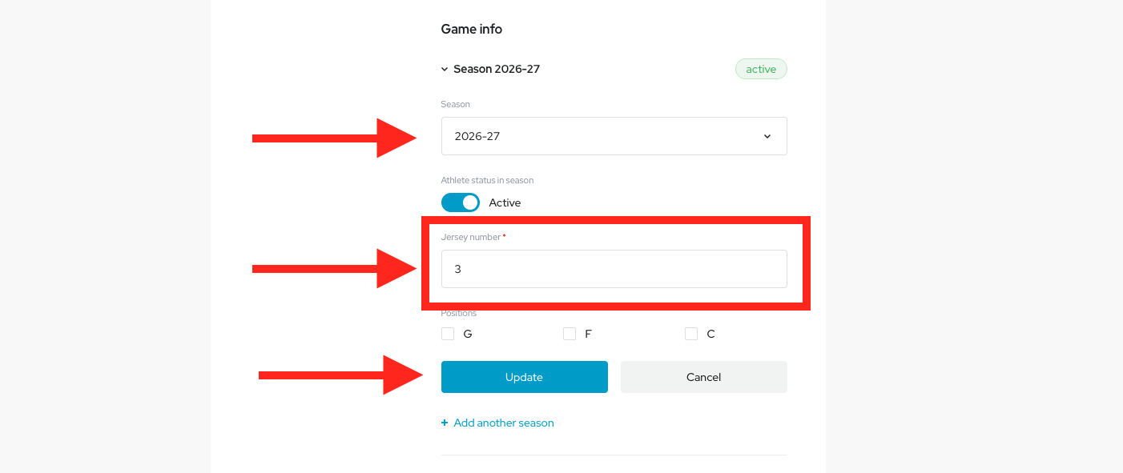The height and width of the screenshot is (473, 1123).
Task: Click the chevron arrow in Season dropdown
Action: click(767, 136)
